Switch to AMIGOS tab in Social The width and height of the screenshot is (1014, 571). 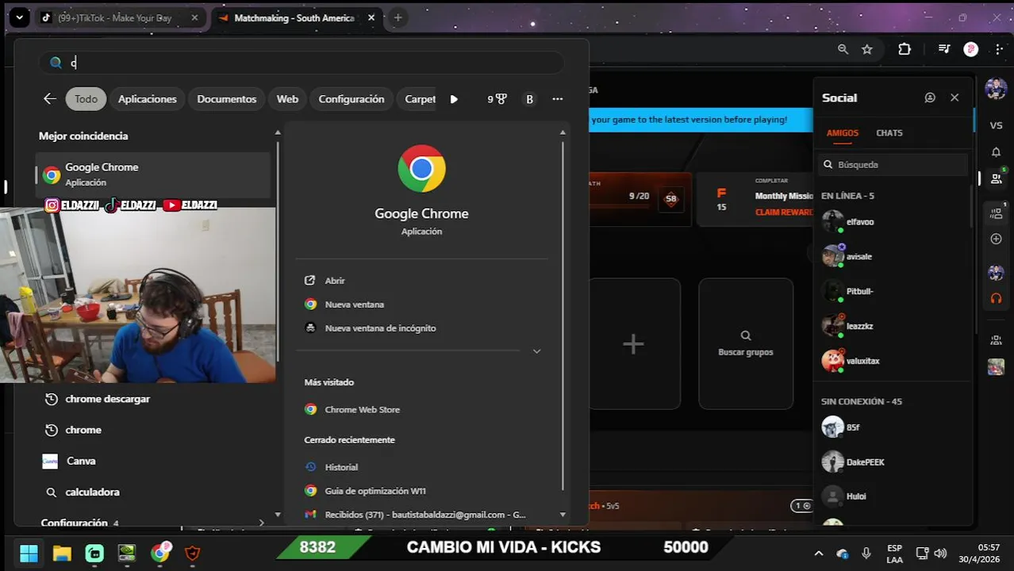coord(843,133)
